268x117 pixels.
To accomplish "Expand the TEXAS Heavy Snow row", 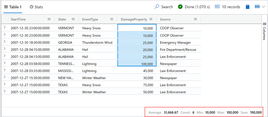I will click(x=5, y=84).
